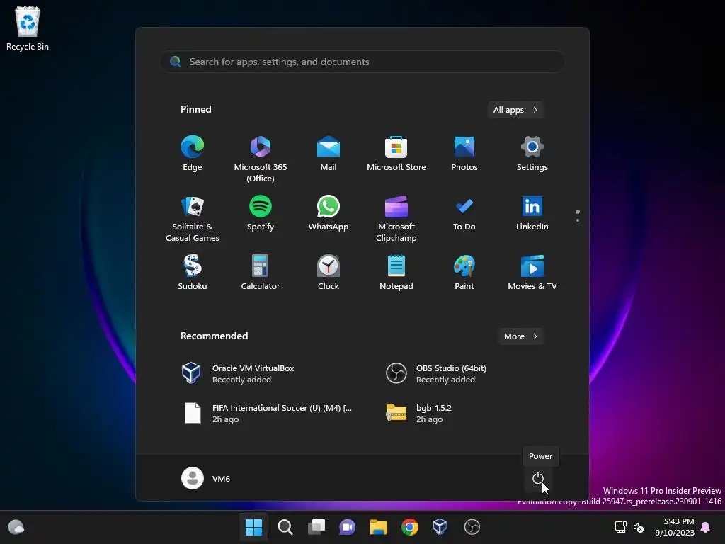The width and height of the screenshot is (725, 544).
Task: Open Calculator
Action: point(261,273)
